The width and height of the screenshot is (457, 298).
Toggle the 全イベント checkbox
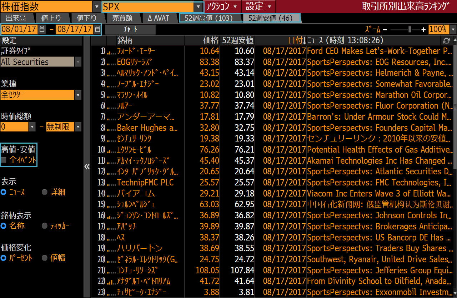[x=4, y=160]
